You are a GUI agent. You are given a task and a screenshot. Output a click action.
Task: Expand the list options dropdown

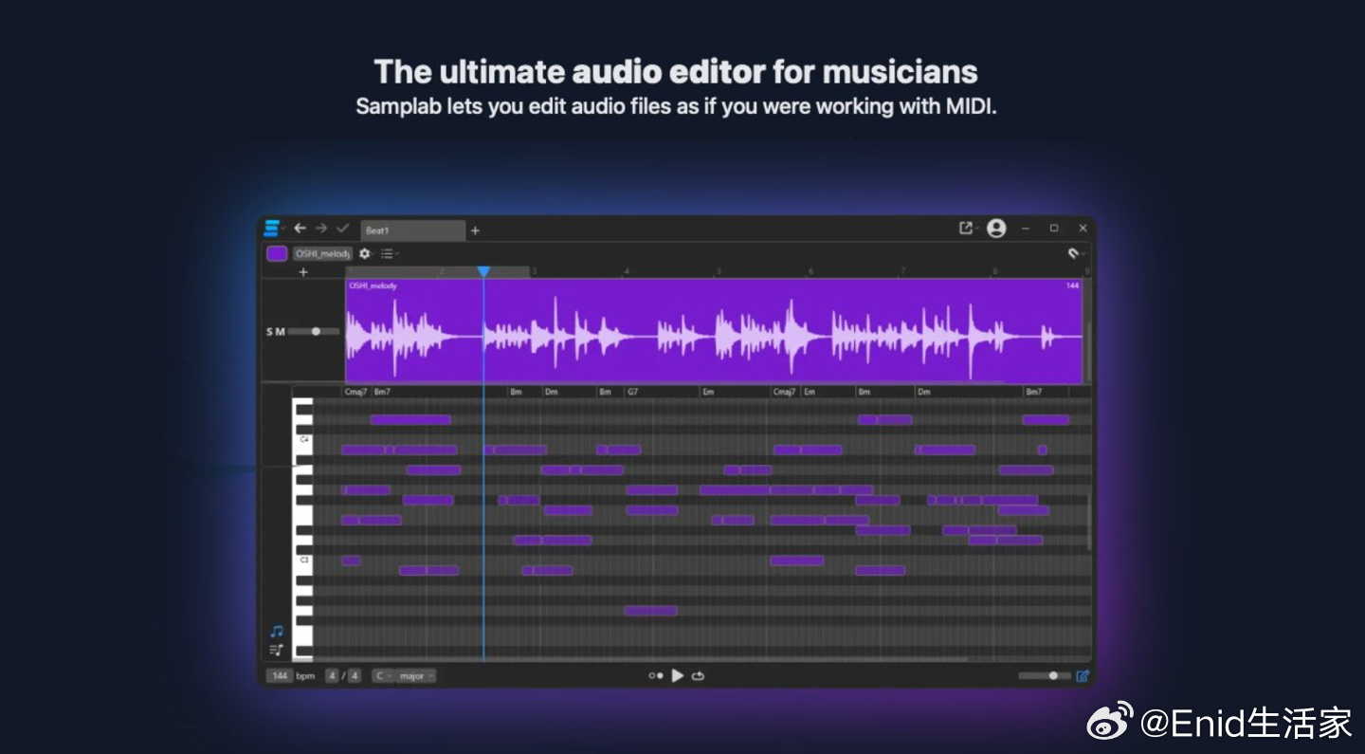click(390, 253)
